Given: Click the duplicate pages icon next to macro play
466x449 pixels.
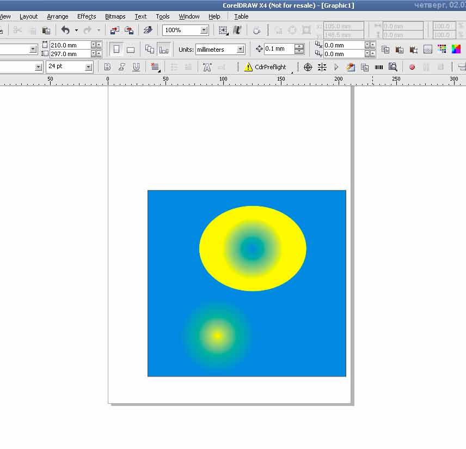Looking at the screenshot, I should coord(365,68).
